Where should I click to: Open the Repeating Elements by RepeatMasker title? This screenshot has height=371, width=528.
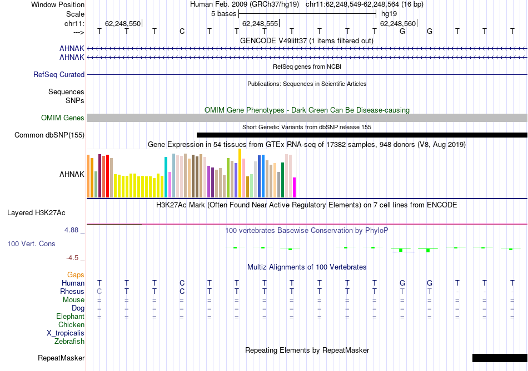pyautogui.click(x=307, y=350)
